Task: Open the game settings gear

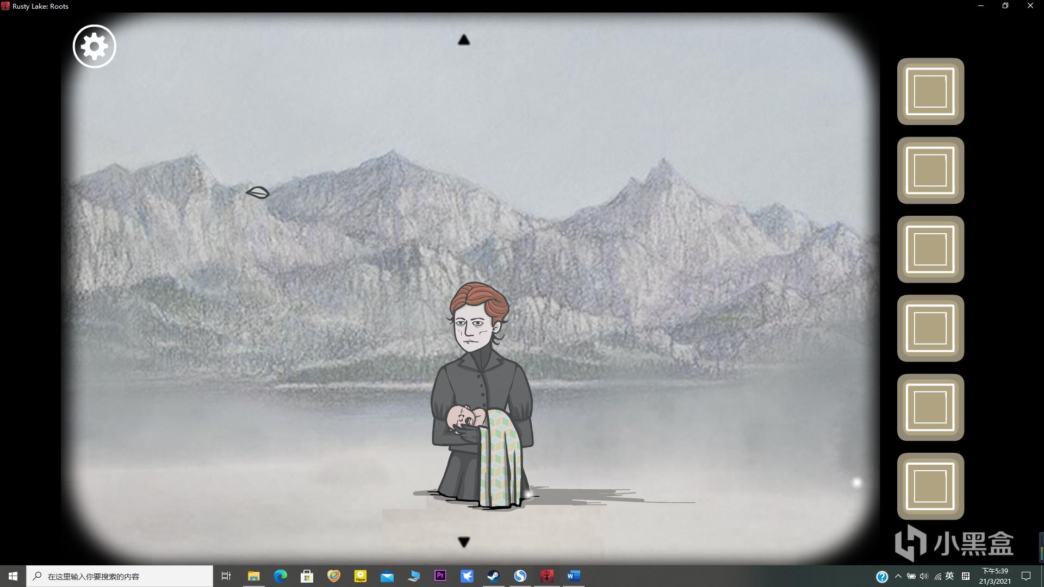Action: click(x=94, y=46)
